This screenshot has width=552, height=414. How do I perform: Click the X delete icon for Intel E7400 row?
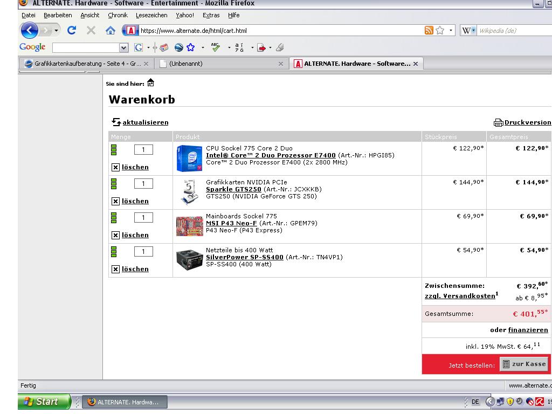point(115,167)
